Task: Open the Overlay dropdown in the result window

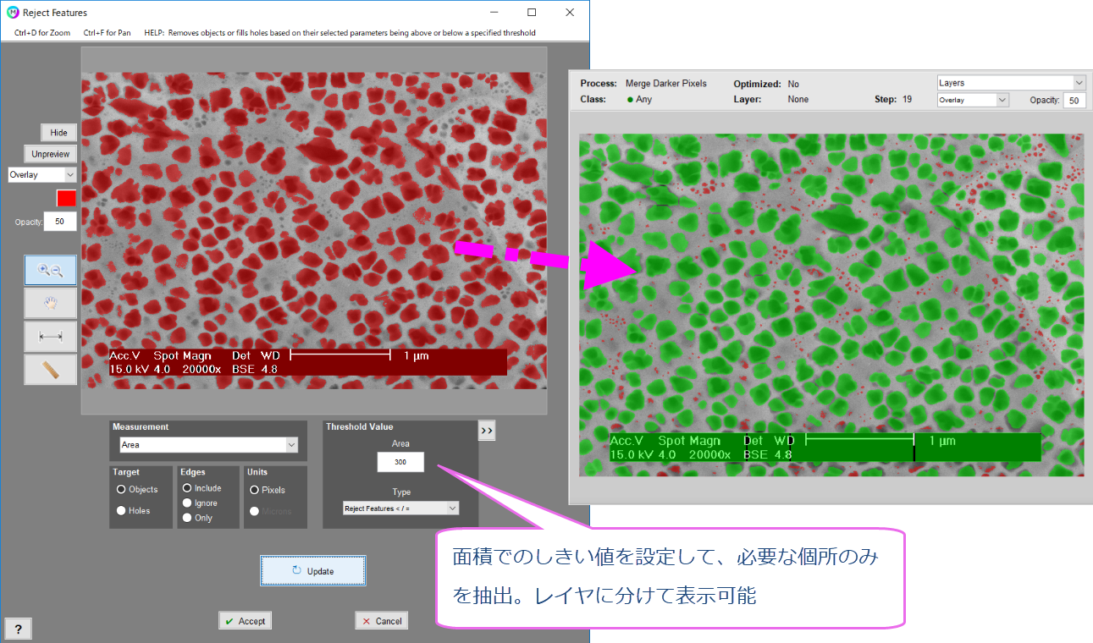Action: [972, 99]
